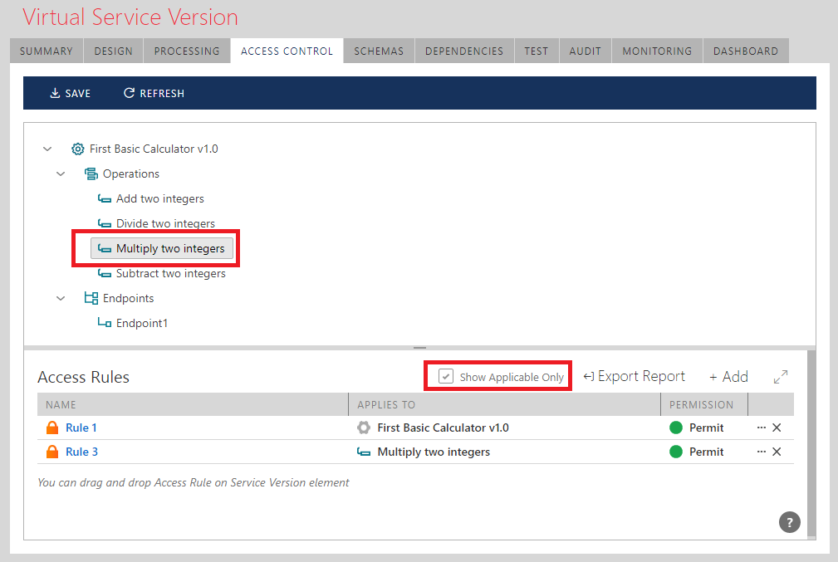Select Subtract two integers operation
The width and height of the screenshot is (838, 562).
(x=170, y=274)
